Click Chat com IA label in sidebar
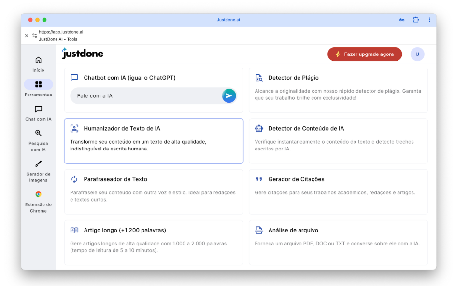Viewport: 455px width, 286px height. (x=38, y=119)
